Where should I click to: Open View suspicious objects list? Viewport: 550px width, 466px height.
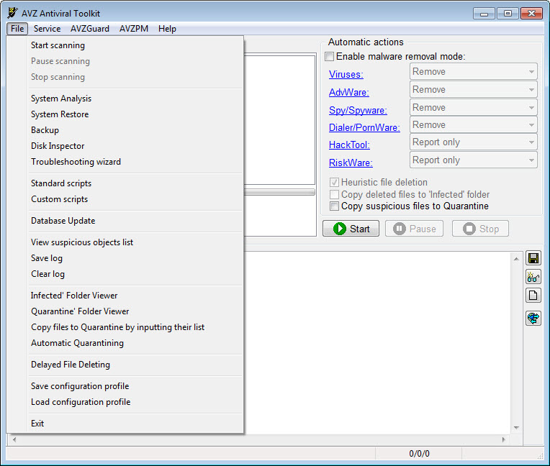pos(135,242)
